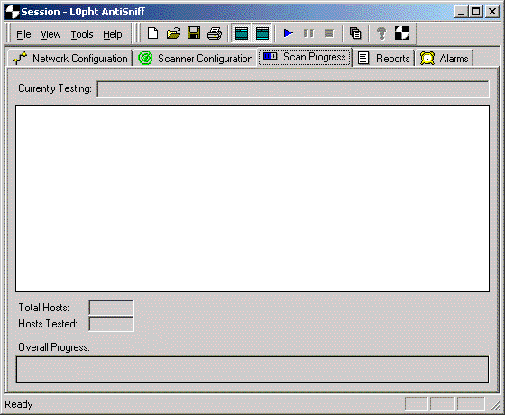Click the Total Hosts value box

tap(111, 308)
